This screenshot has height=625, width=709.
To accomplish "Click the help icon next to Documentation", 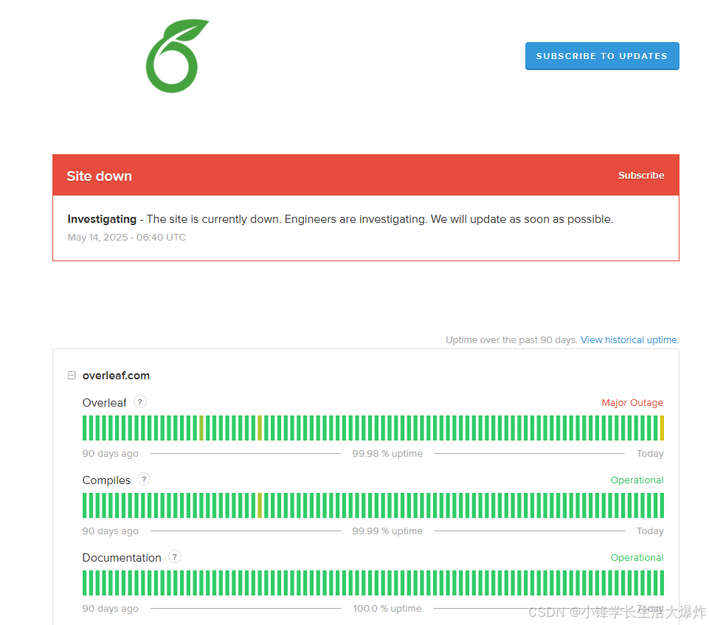I will pyautogui.click(x=175, y=556).
